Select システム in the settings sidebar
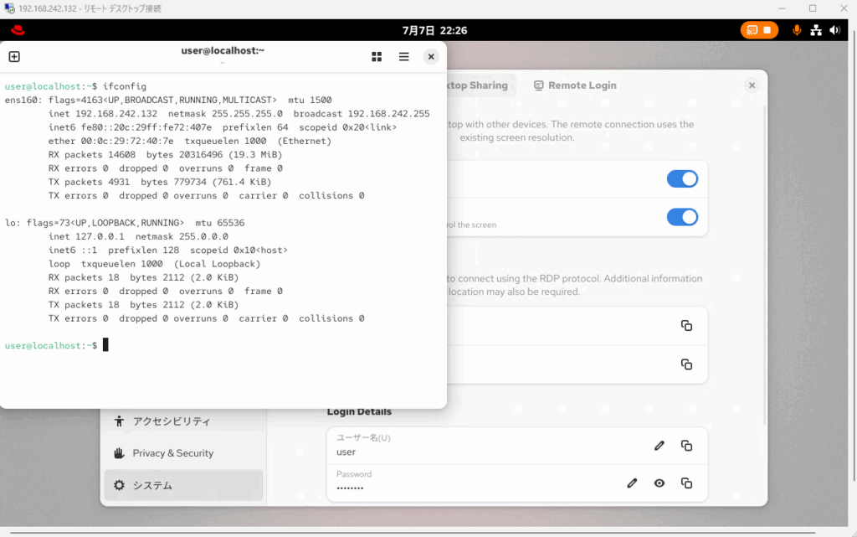Viewport: 857px width, 537px height. (x=152, y=485)
